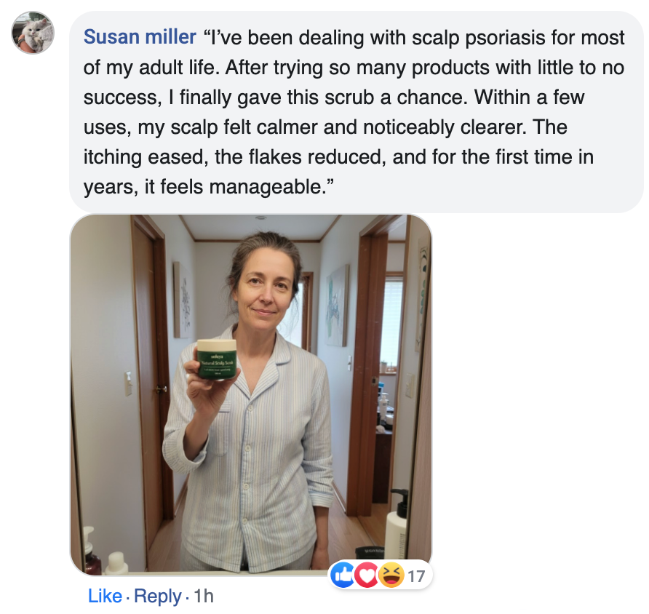This screenshot has width=649, height=614.
Task: Click the wooden door on photo's left side
Action: (149, 364)
